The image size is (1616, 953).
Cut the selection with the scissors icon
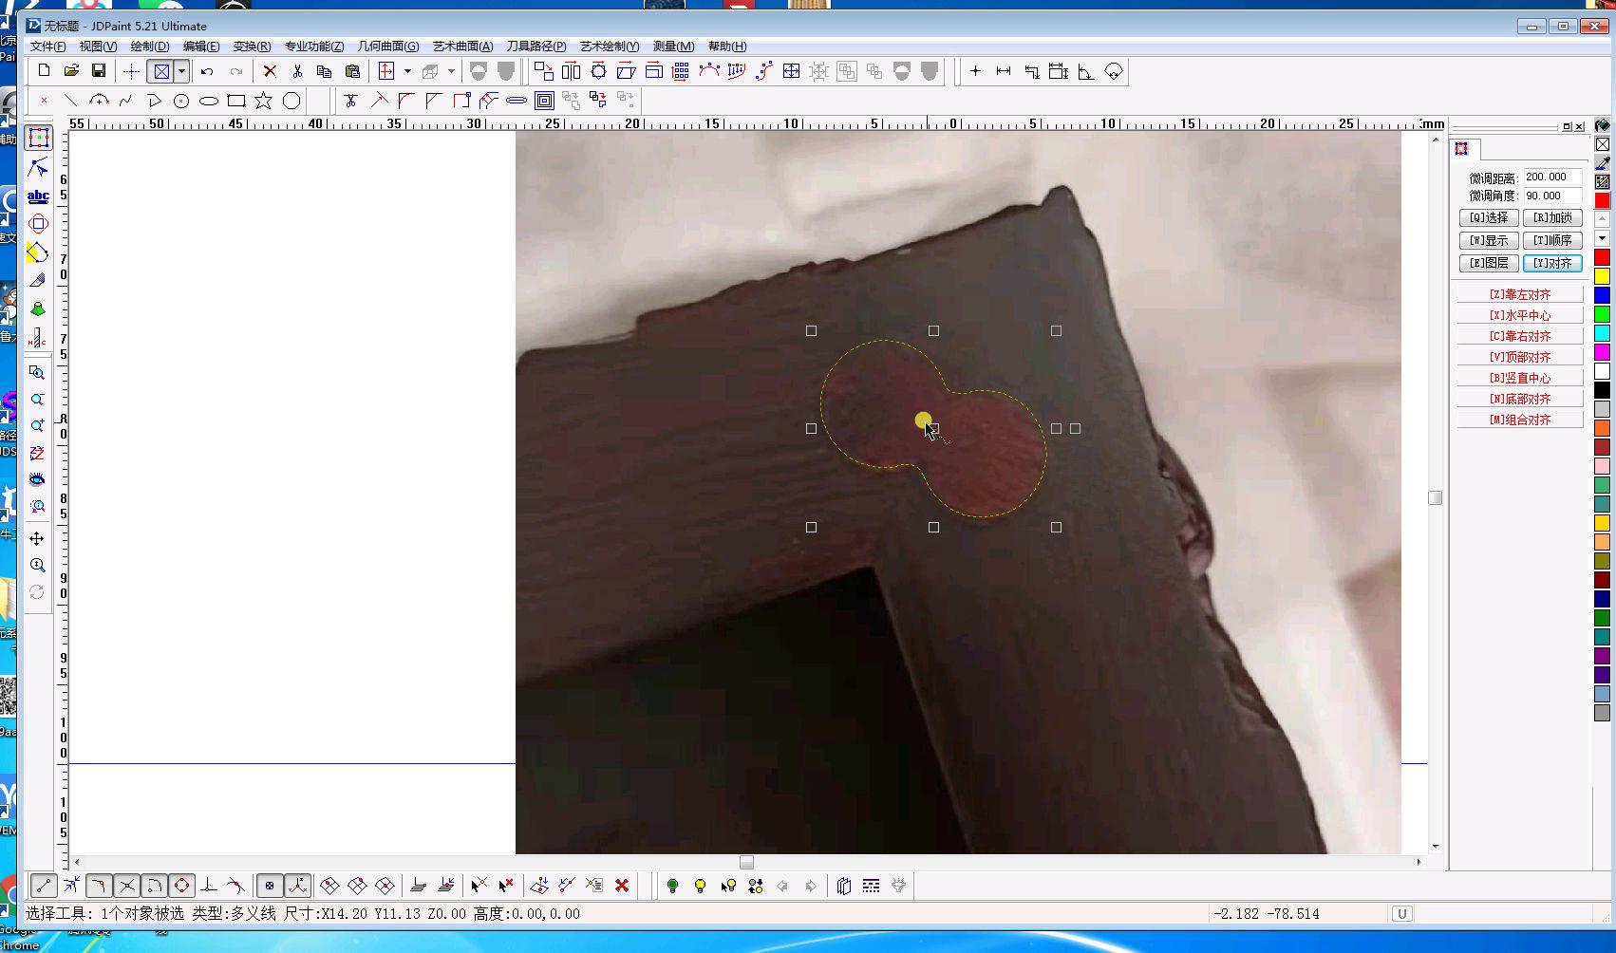[297, 71]
